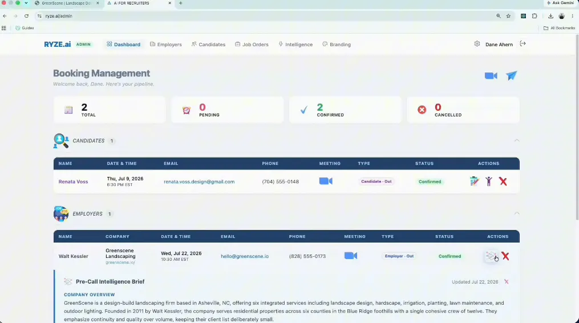579x323 pixels.
Task: Open the Job Orders nav tab
Action: [x=252, y=45]
